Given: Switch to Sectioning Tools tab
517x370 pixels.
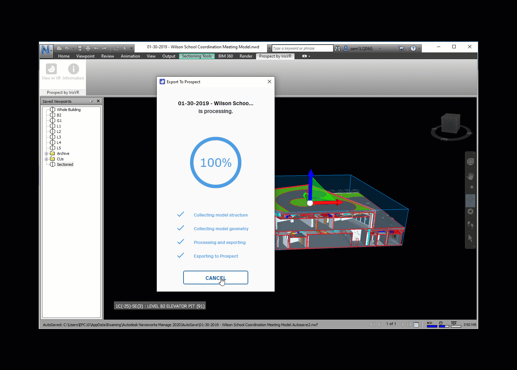Looking at the screenshot, I should coord(197,56).
